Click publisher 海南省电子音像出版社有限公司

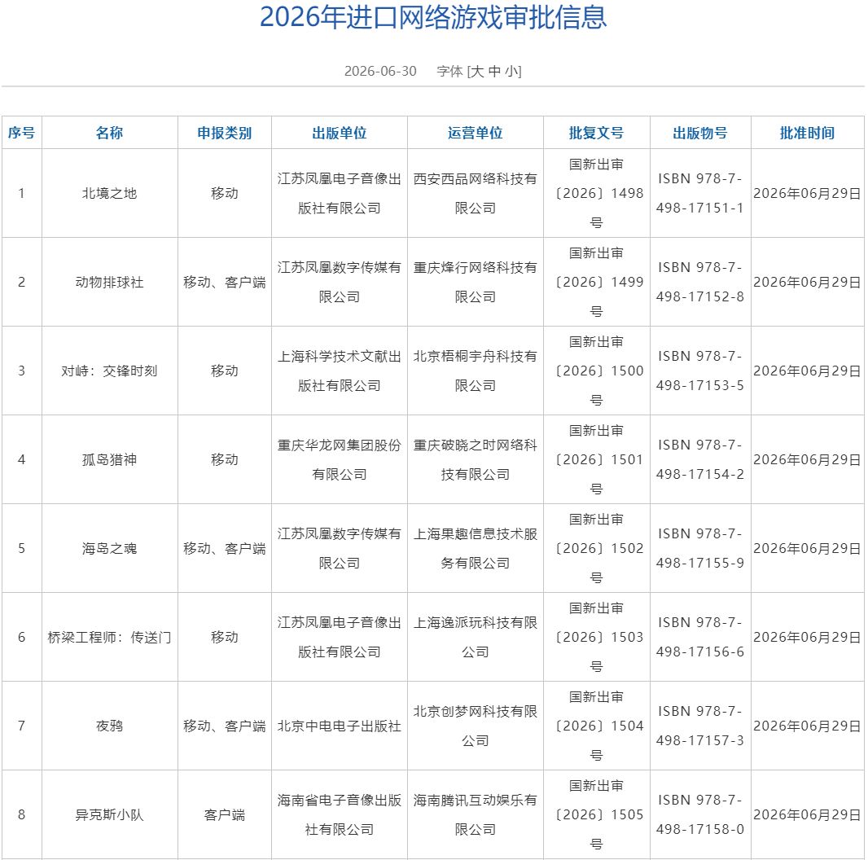pos(340,815)
